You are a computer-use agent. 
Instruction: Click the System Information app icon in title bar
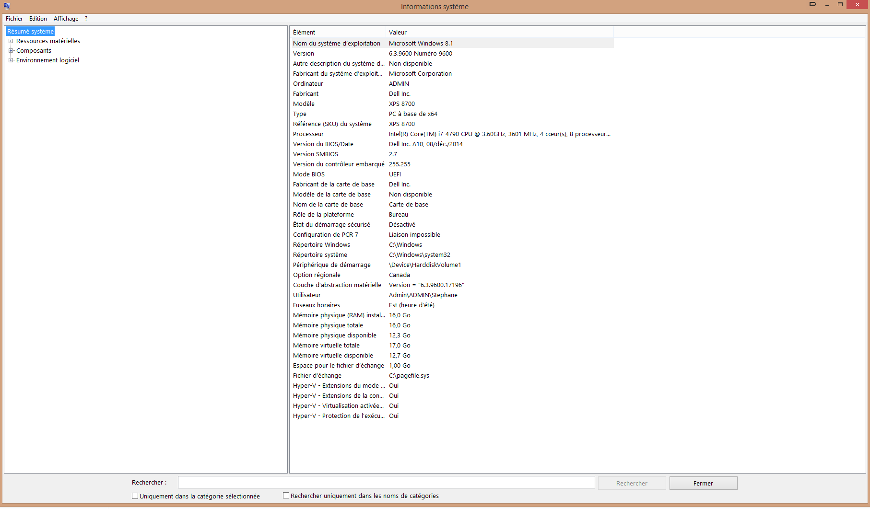click(7, 6)
